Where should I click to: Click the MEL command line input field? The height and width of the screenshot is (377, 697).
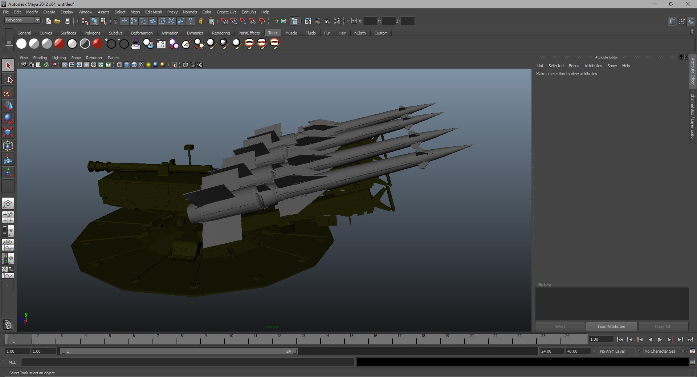pos(187,362)
